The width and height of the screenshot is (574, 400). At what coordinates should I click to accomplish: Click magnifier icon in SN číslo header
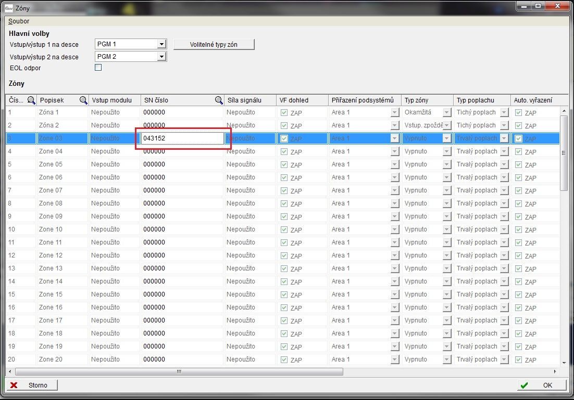coord(219,100)
